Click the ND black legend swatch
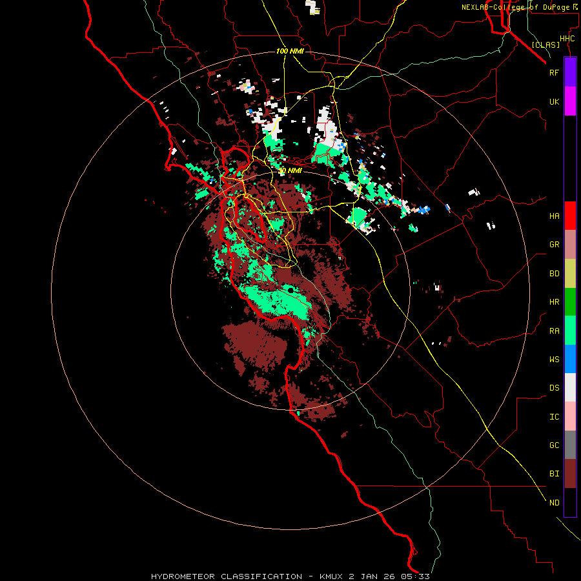This screenshot has width=581, height=581. pyautogui.click(x=570, y=502)
